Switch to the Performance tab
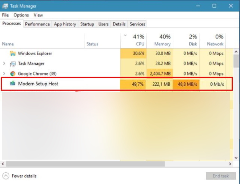The width and height of the screenshot is (240, 184). [37, 24]
